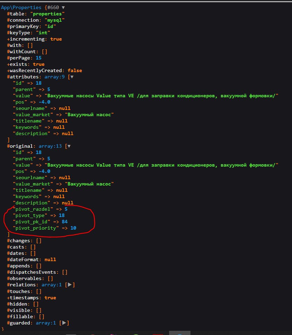The width and height of the screenshot is (292, 335).
Task: Collapse the #attributes array:9 toggle arrow
Action: tap(72, 77)
